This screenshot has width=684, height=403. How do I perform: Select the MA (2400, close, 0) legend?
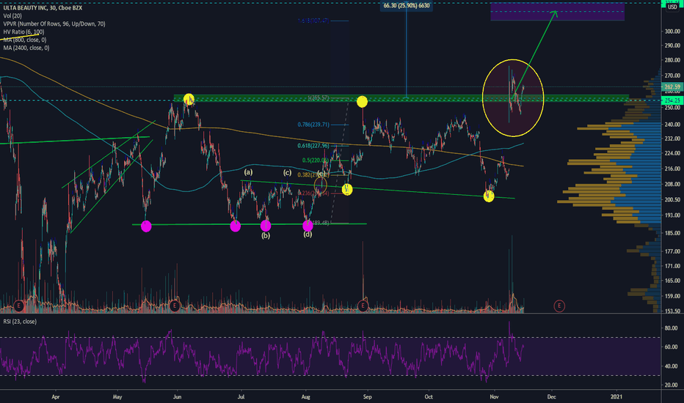[x=26, y=48]
